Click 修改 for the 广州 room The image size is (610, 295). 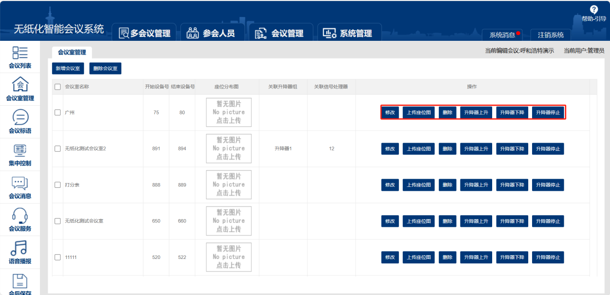pyautogui.click(x=390, y=112)
